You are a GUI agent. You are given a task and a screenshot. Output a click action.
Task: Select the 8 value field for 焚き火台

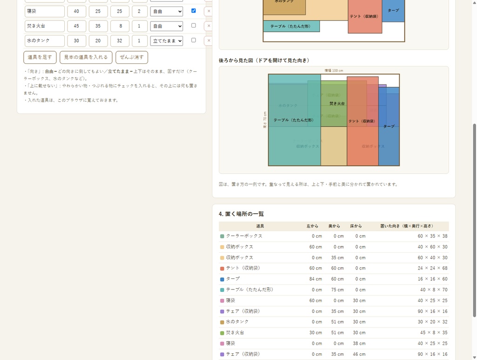tap(120, 26)
